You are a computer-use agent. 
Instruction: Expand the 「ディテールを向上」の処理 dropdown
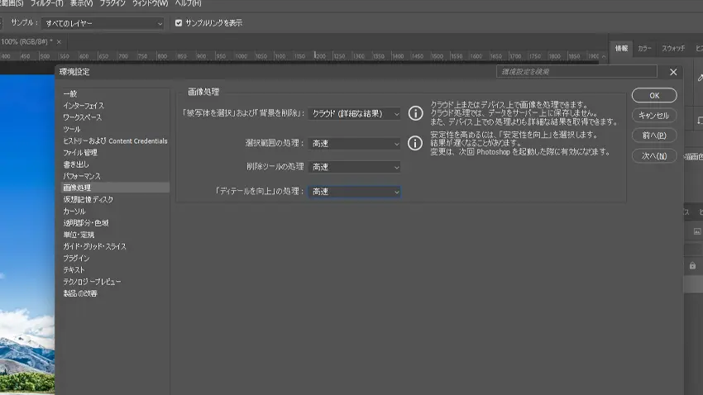[x=356, y=192]
